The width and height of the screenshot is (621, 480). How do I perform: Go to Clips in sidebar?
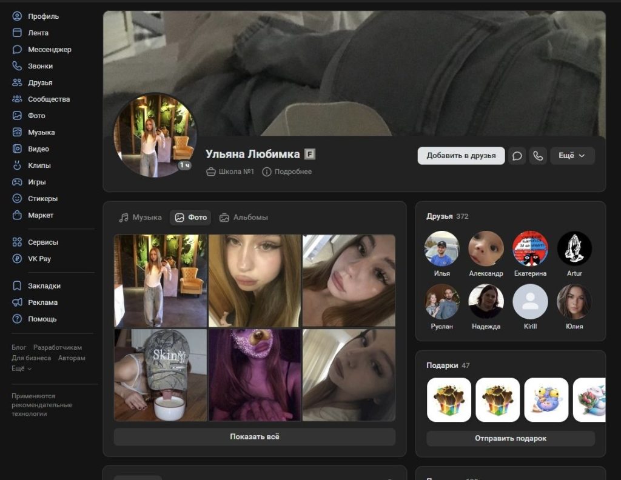pyautogui.click(x=39, y=165)
